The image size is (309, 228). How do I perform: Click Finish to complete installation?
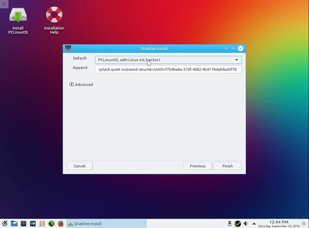coord(228,166)
